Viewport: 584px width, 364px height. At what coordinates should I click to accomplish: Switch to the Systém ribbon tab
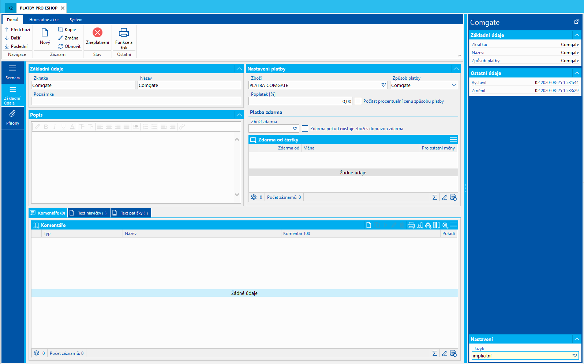tap(76, 20)
